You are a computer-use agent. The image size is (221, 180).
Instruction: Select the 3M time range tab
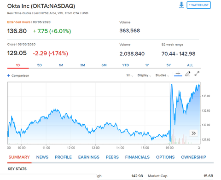pos(82,65)
